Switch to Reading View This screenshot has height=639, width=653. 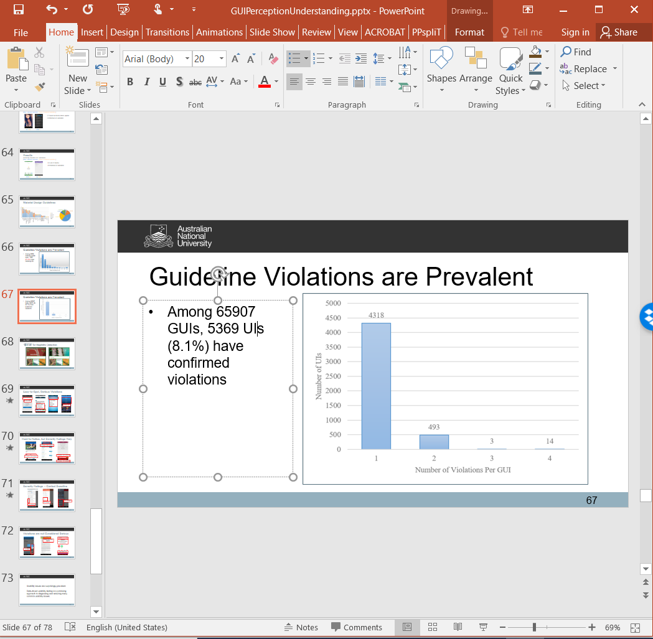pos(458,627)
